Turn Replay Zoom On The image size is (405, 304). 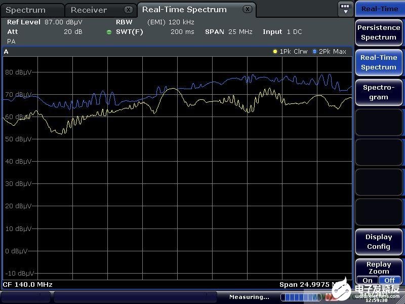point(368,280)
